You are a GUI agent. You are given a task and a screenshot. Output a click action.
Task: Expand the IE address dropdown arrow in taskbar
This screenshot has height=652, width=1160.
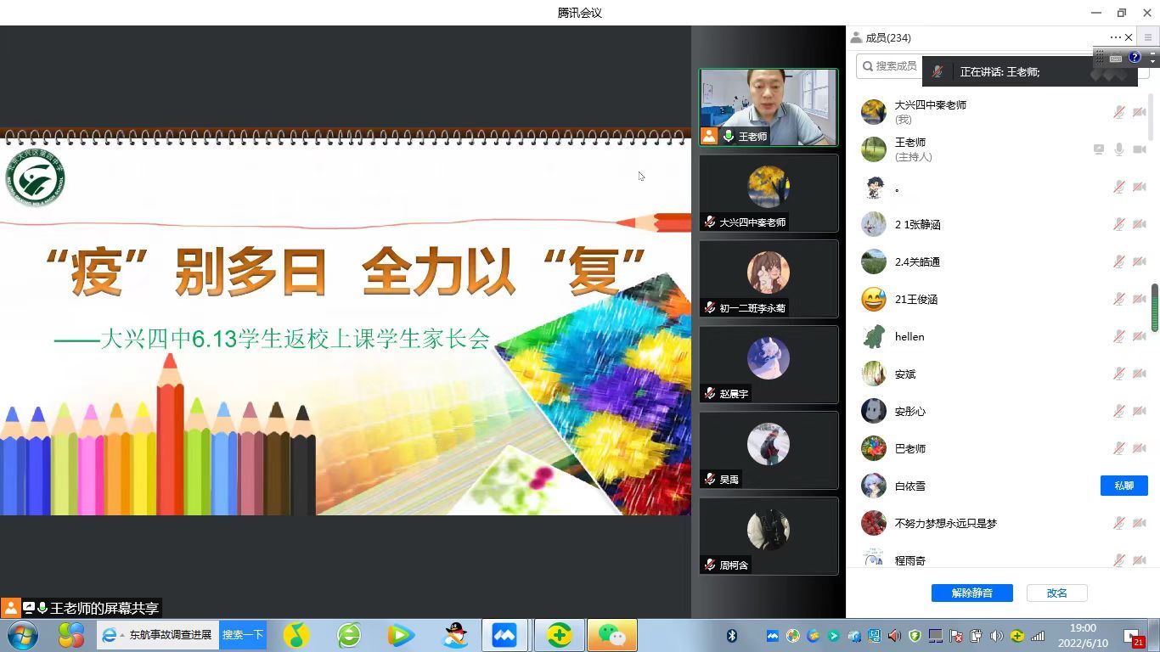point(122,635)
